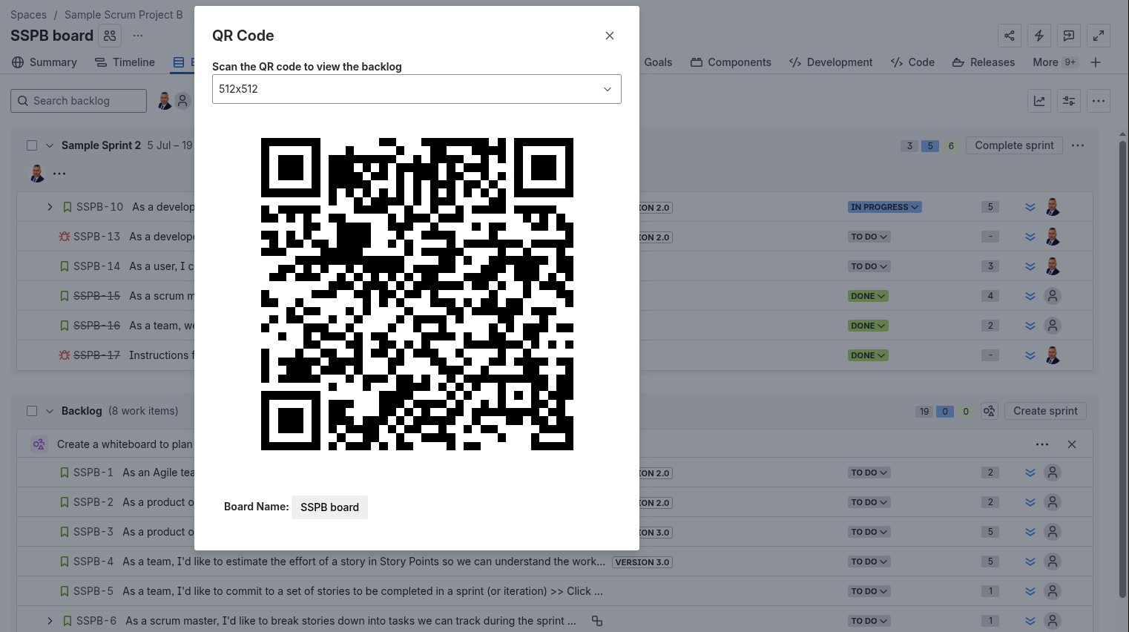The height and width of the screenshot is (632, 1129).
Task: Open the share board icon
Action: (x=1010, y=36)
